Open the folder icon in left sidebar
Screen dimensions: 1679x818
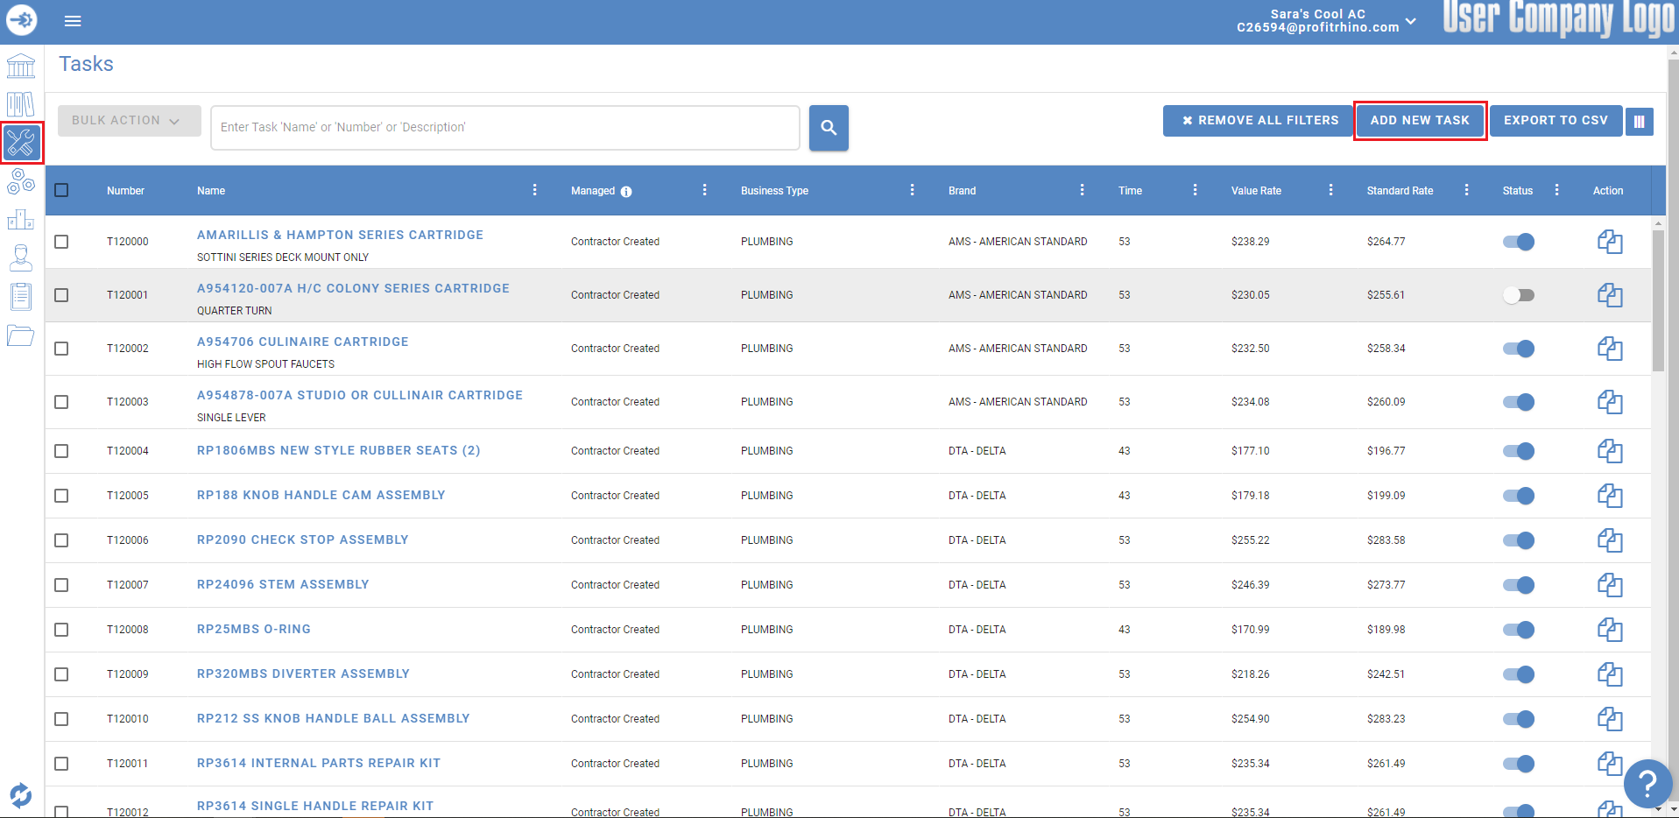click(x=21, y=335)
